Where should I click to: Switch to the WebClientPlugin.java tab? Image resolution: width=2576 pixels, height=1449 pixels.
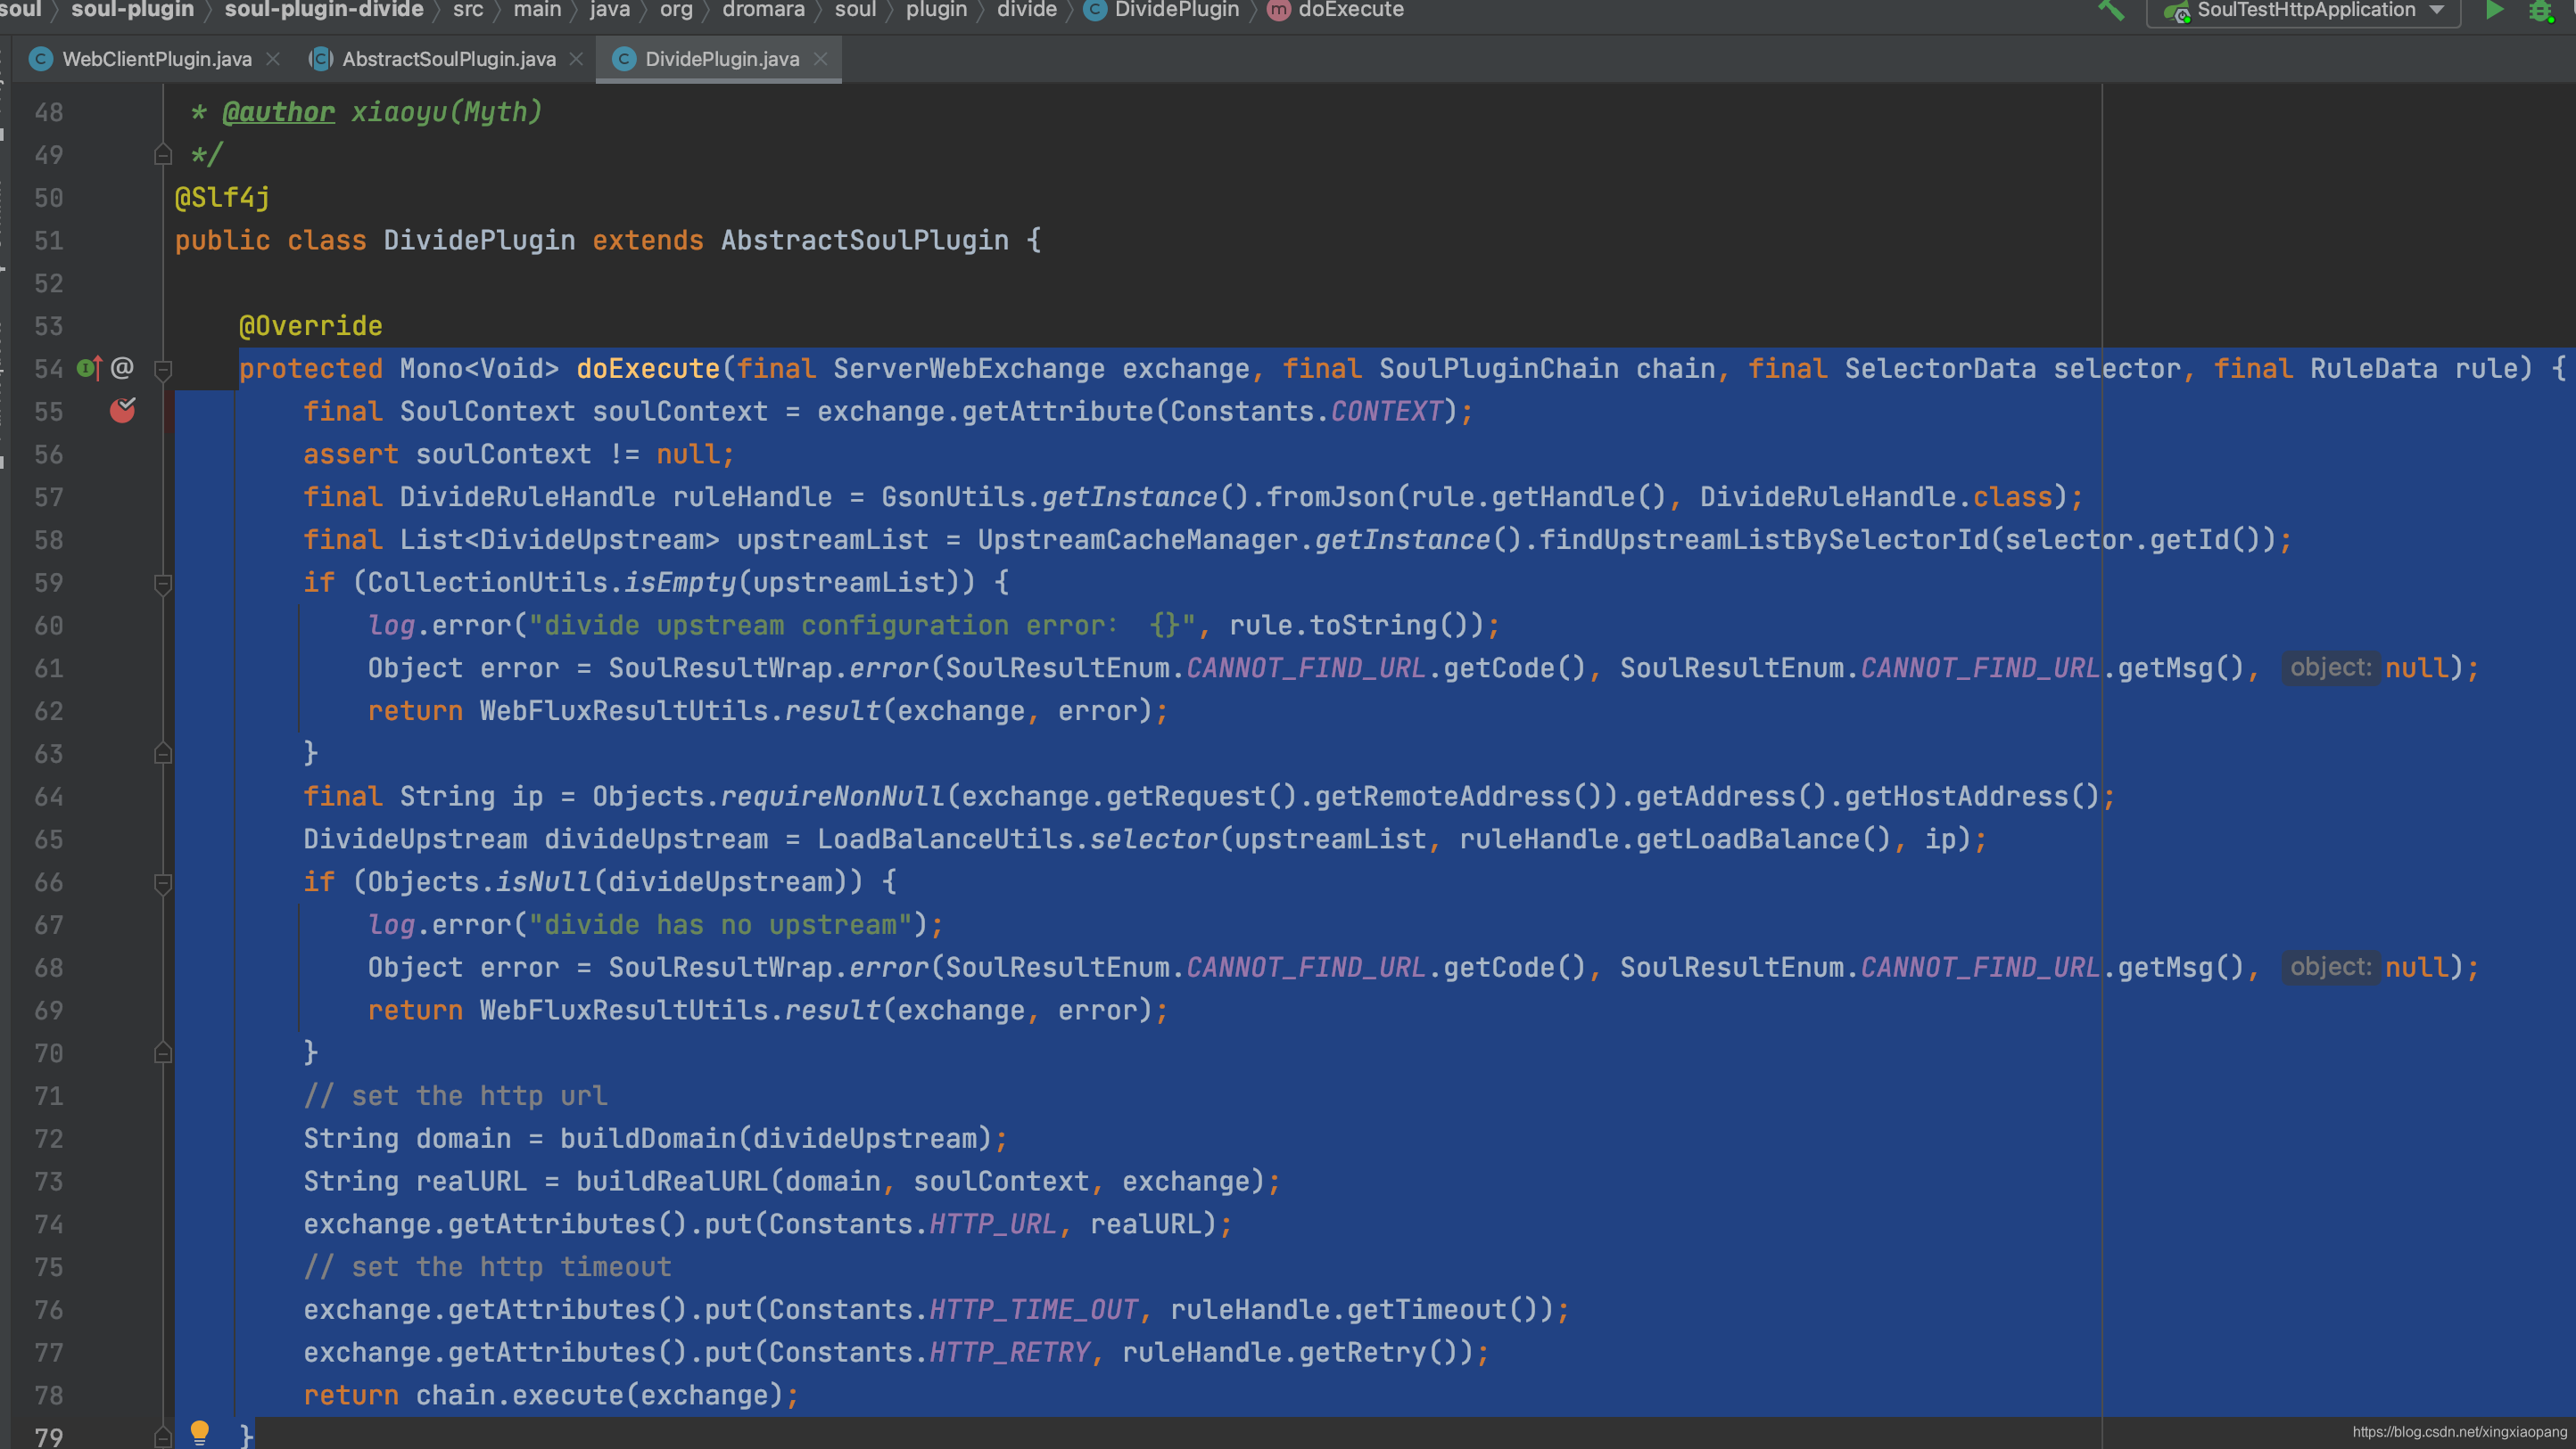point(156,60)
